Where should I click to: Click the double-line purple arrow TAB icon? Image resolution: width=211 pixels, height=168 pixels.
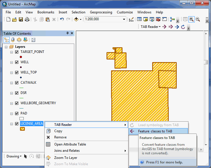tap(171, 27)
